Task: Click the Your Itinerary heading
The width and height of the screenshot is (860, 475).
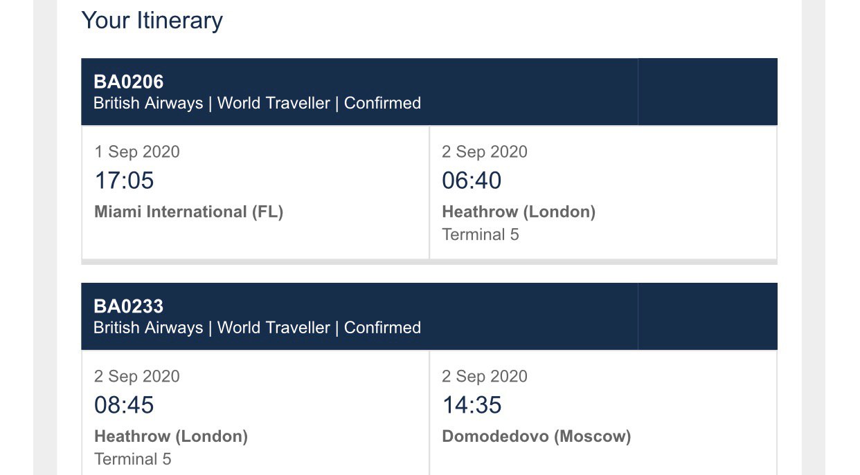Action: (x=152, y=21)
